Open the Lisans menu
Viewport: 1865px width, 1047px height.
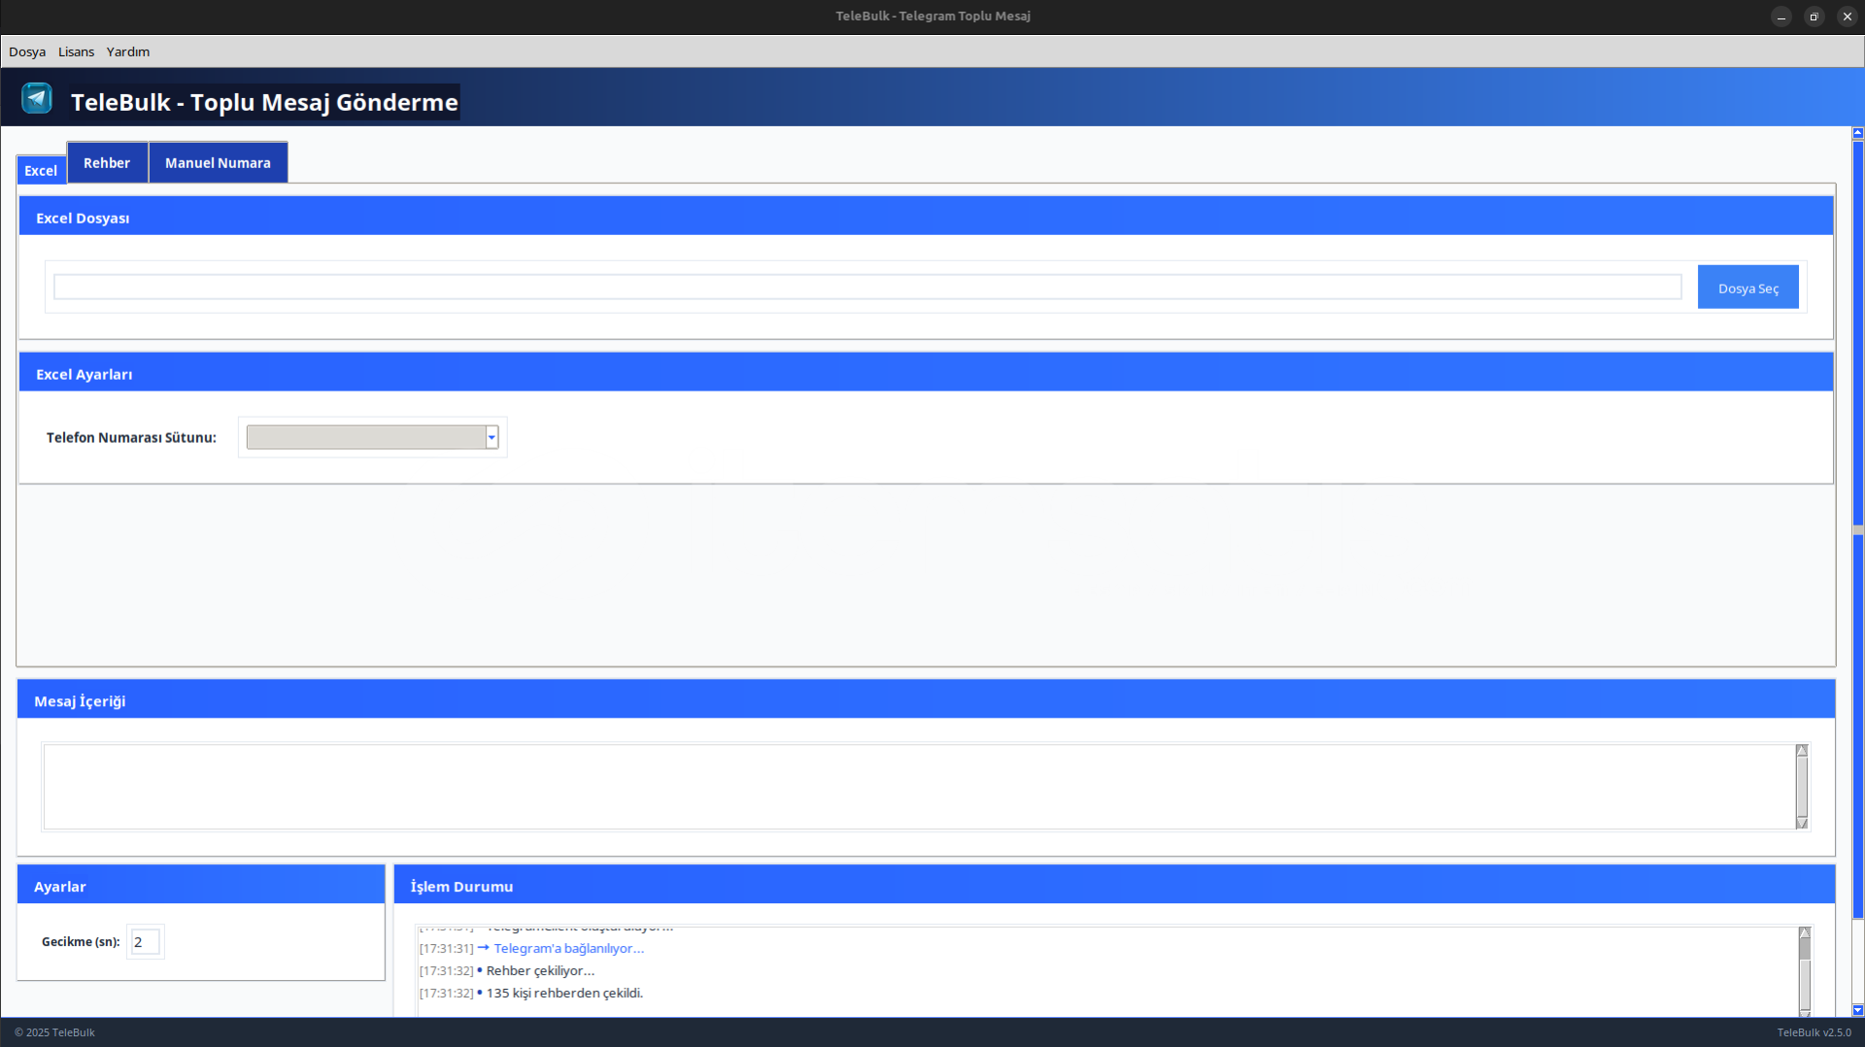click(76, 51)
